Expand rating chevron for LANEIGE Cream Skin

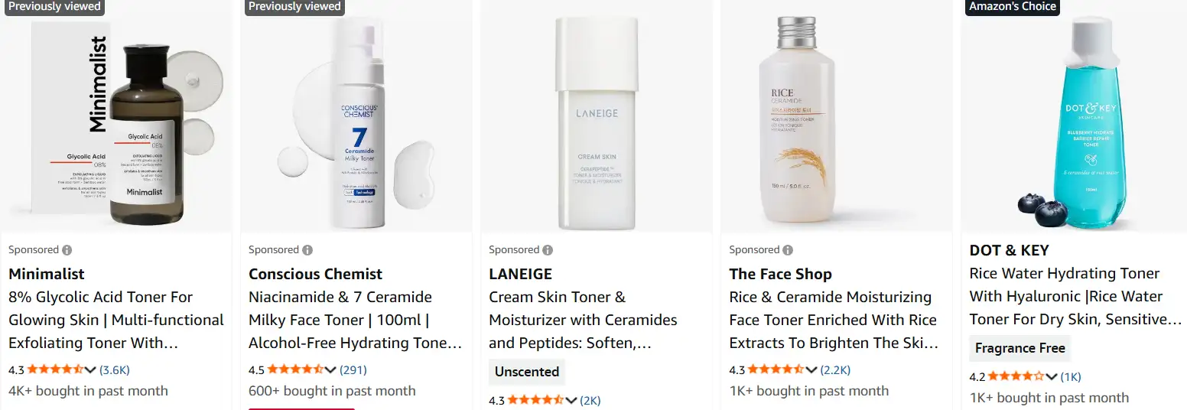[x=571, y=401]
